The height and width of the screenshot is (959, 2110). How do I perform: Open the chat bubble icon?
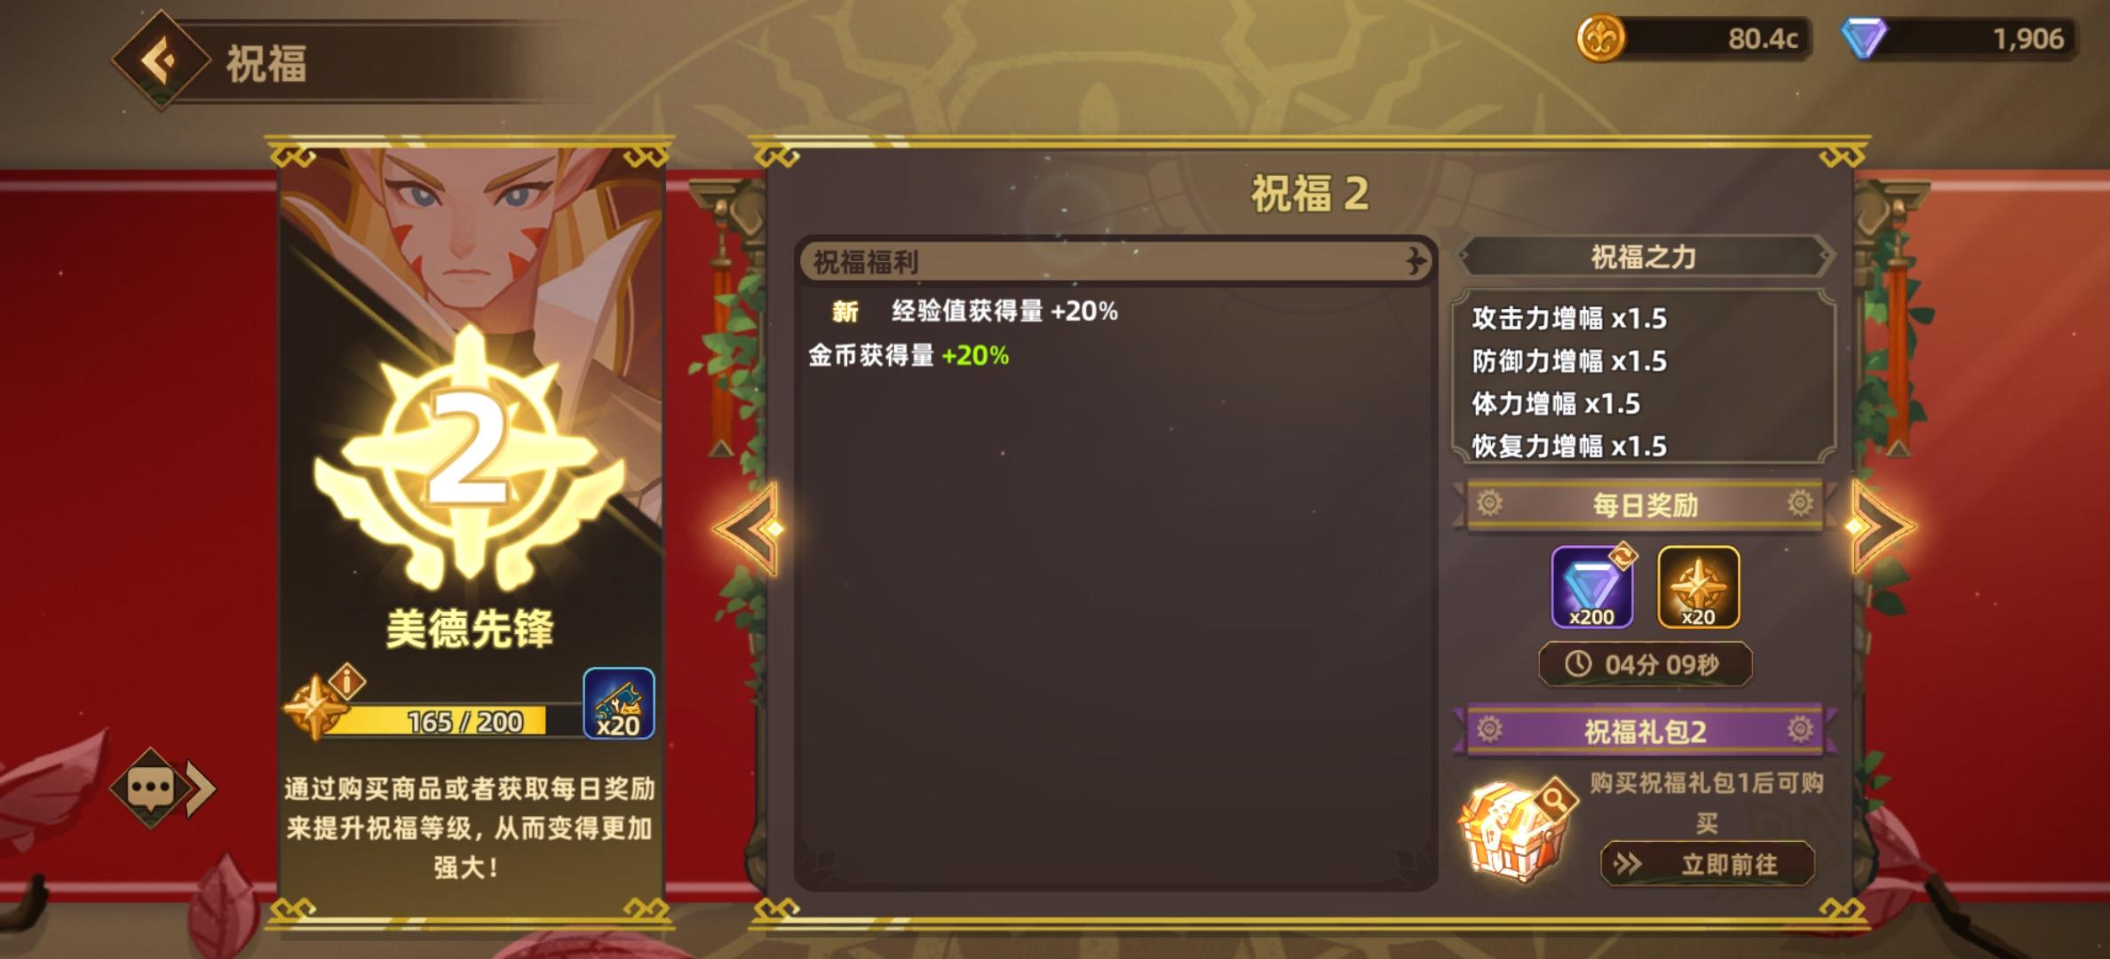pyautogui.click(x=151, y=788)
